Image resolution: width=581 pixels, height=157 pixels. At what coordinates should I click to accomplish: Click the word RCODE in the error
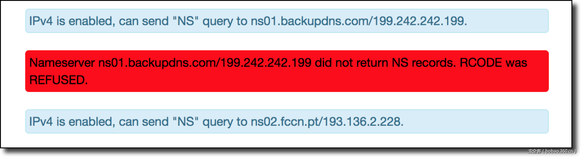(481, 63)
